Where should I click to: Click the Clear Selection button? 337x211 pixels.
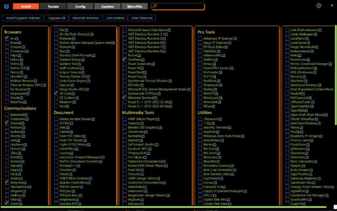(142, 18)
